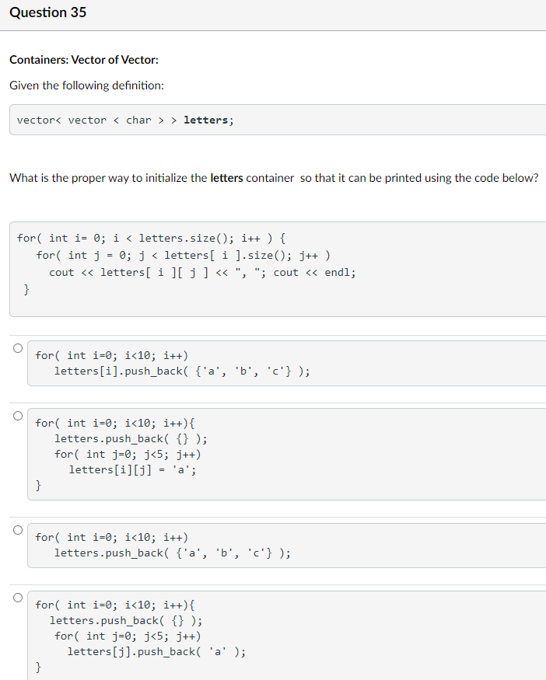Viewport: 546px width, 680px height.
Task: Click the bold Containers: Vector of Vector title
Action: pos(84,59)
